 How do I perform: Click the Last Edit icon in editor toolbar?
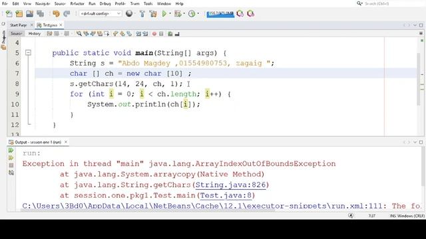click(x=49, y=34)
